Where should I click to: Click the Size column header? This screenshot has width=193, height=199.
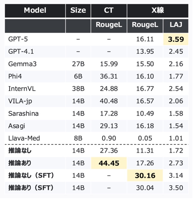pyautogui.click(x=78, y=11)
